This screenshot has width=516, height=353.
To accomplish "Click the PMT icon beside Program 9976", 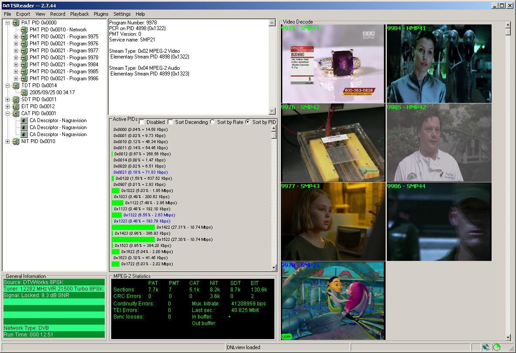I will [24, 44].
